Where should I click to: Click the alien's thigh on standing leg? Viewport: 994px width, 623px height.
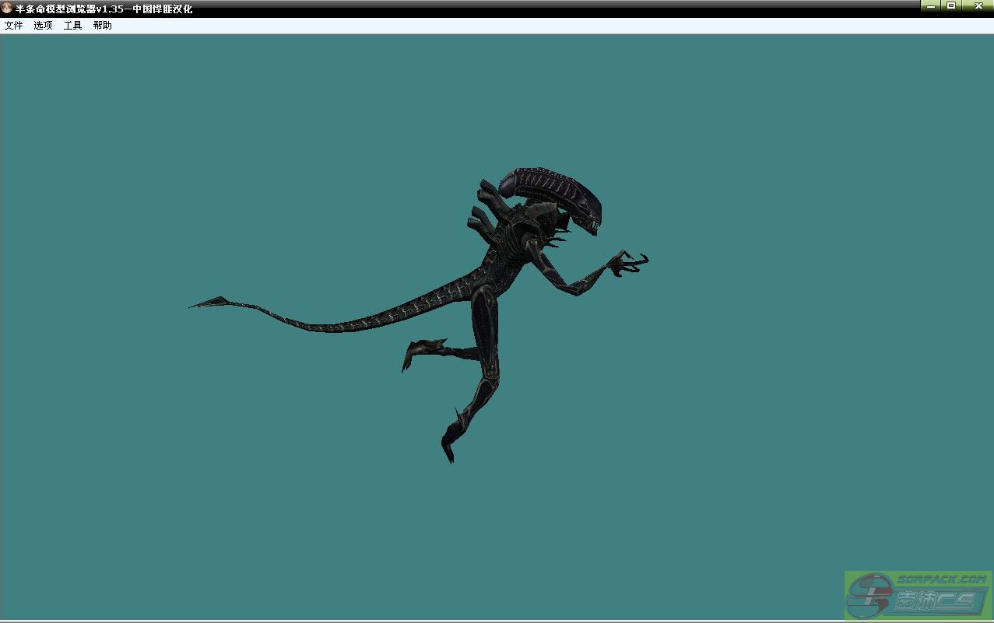pos(484,319)
